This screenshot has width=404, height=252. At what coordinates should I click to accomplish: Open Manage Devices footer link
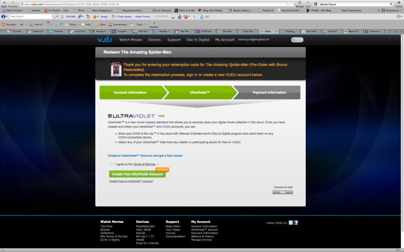tap(202, 240)
